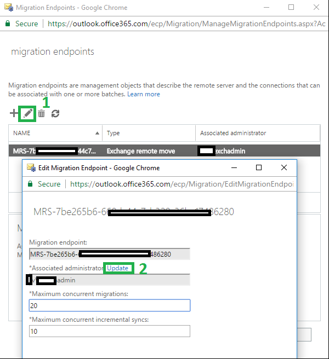Maximize the Edit Migration Endpoint window
This screenshot has width=329, height=359.
(259, 167)
